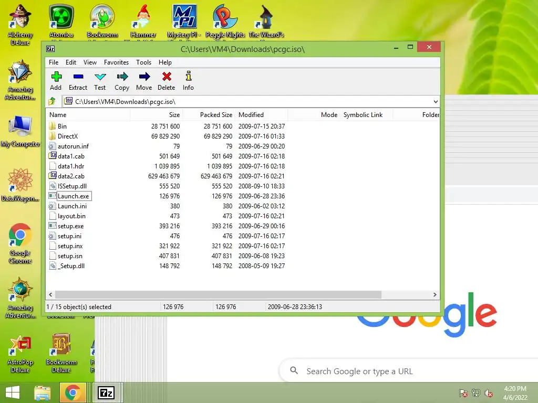
Task: Open My Computer desktop icon
Action: tap(20, 132)
